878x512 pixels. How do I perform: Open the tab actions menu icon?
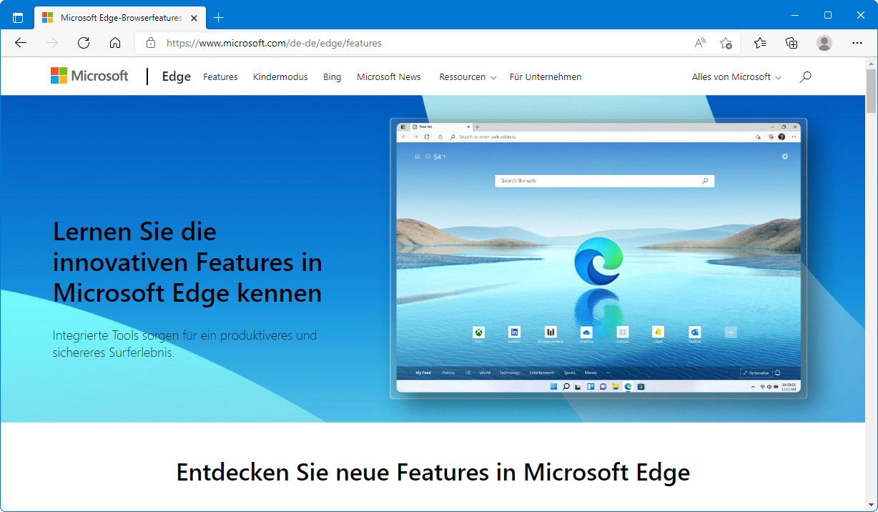(x=18, y=17)
